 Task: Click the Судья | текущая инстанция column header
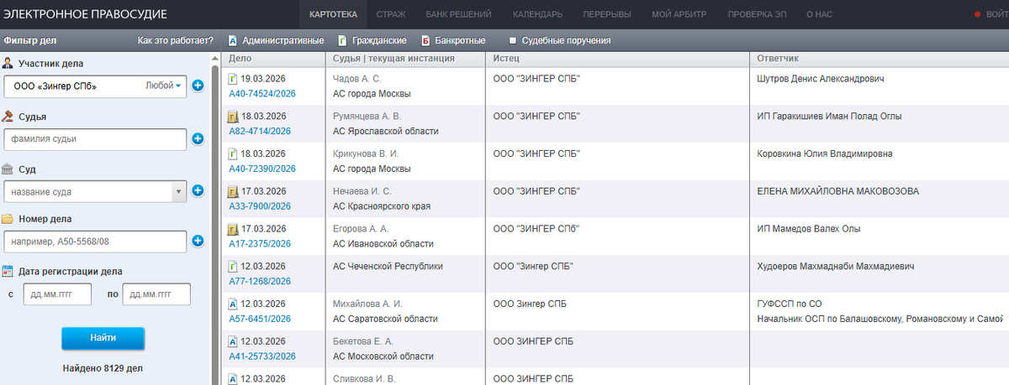405,59
